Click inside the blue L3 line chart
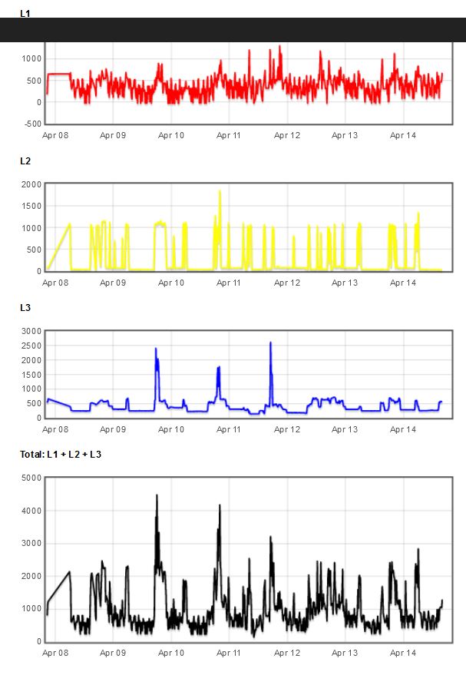466x675 pixels. [249, 374]
